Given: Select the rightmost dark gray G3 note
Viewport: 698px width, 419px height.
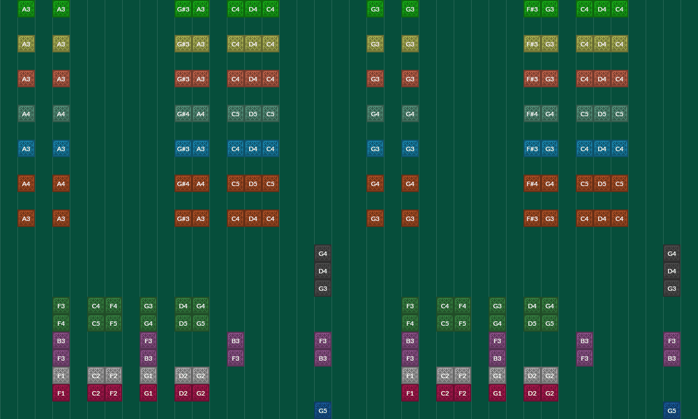Looking at the screenshot, I should tap(672, 288).
